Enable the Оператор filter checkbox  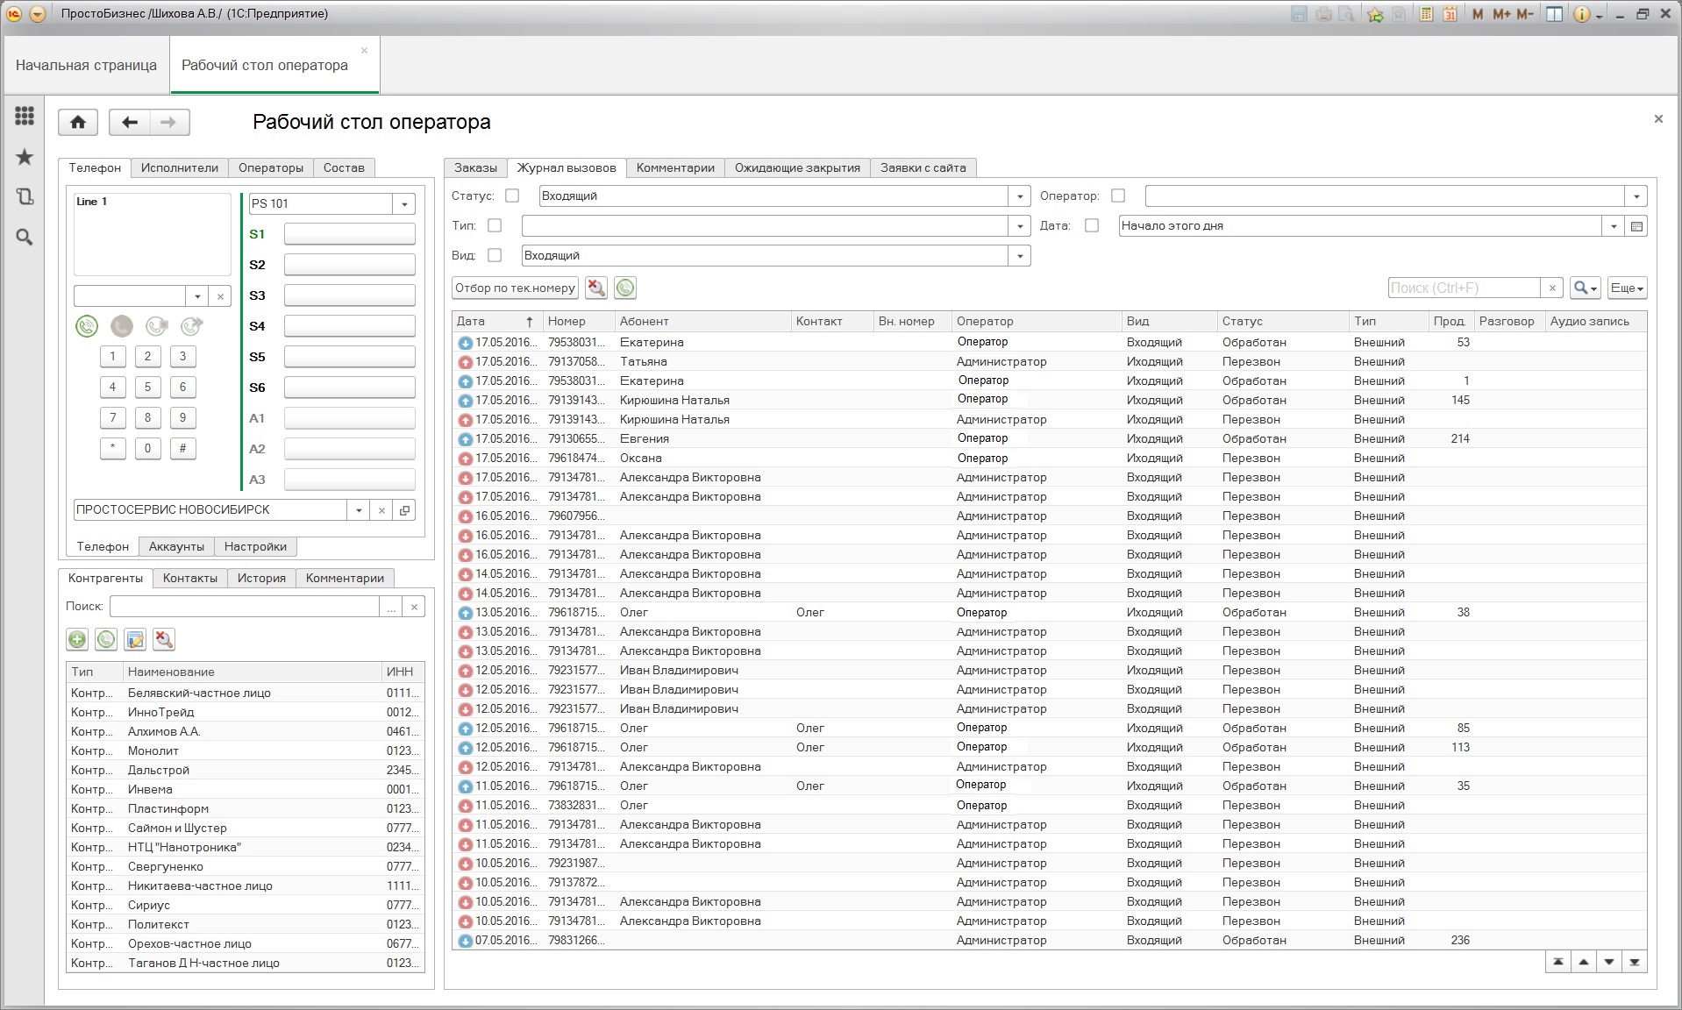(1118, 196)
